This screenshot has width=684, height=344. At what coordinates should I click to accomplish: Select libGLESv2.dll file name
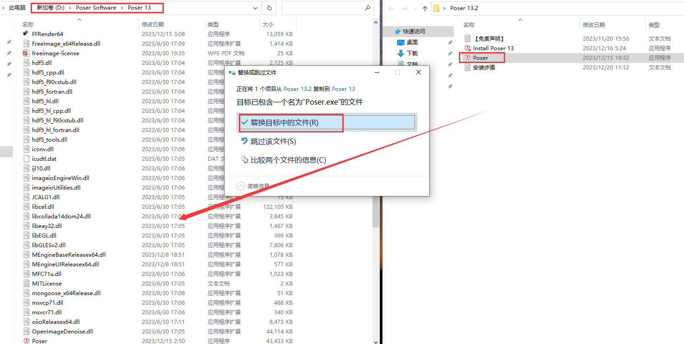click(x=49, y=245)
